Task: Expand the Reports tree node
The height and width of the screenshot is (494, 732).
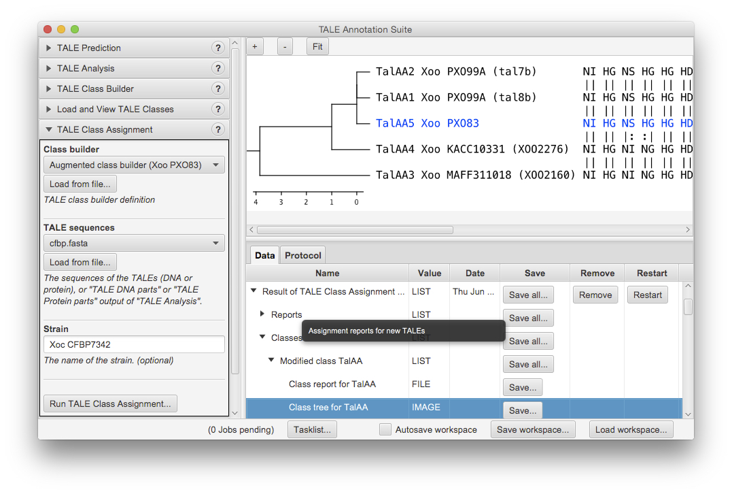Action: [262, 314]
